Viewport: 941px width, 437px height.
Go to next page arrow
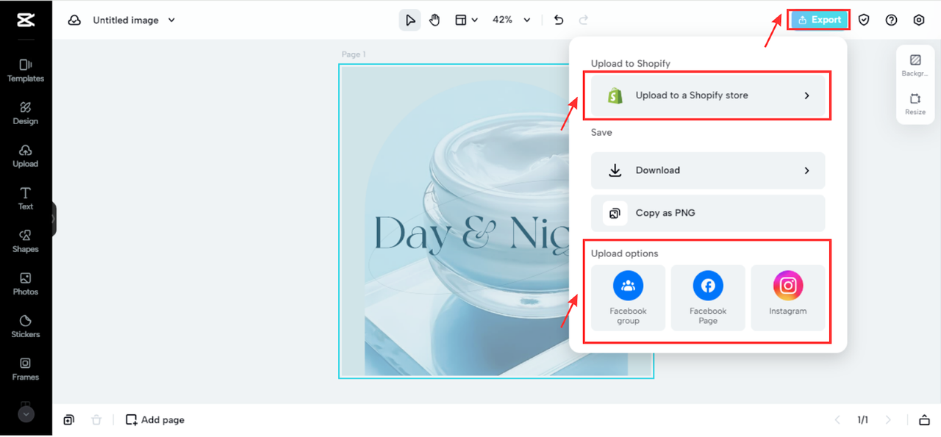(x=888, y=420)
